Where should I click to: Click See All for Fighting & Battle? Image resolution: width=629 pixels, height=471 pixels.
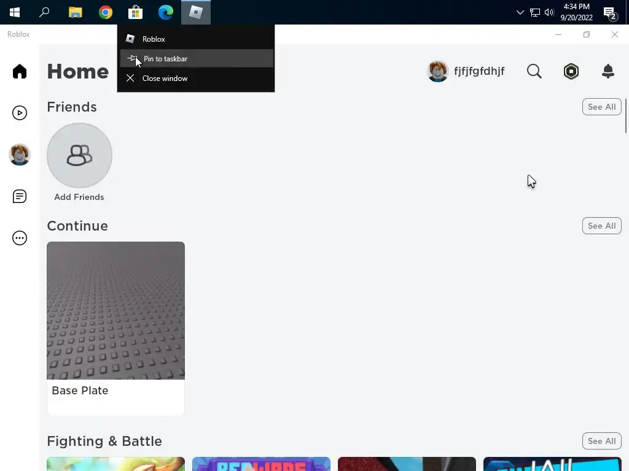[x=601, y=441]
